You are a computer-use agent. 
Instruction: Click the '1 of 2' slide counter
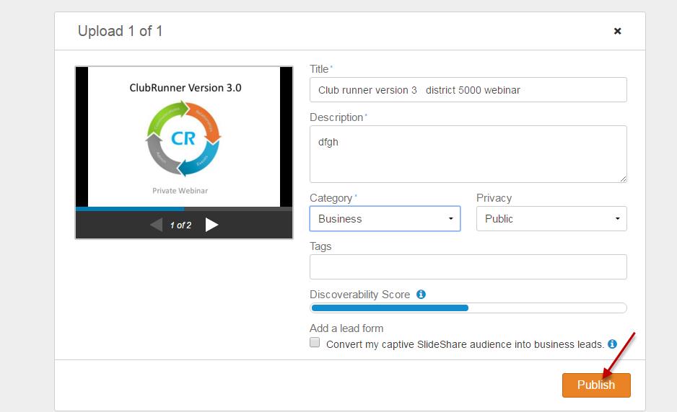pyautogui.click(x=180, y=225)
